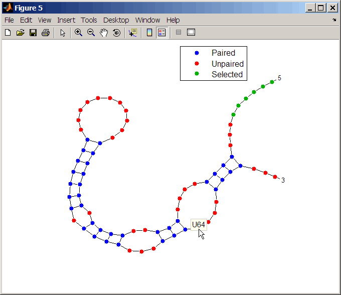The width and height of the screenshot is (341, 295).
Task: Click the Hide Plot Tools icon
Action: [179, 33]
